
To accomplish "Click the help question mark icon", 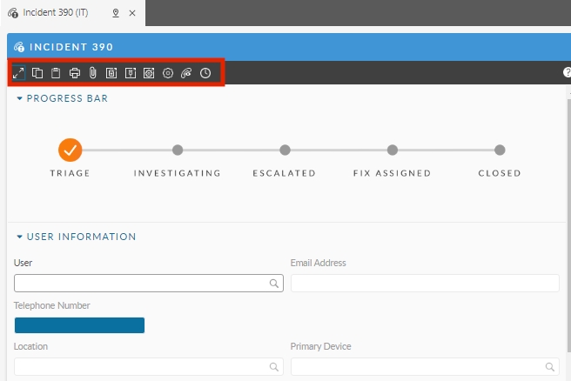I will pyautogui.click(x=567, y=73).
